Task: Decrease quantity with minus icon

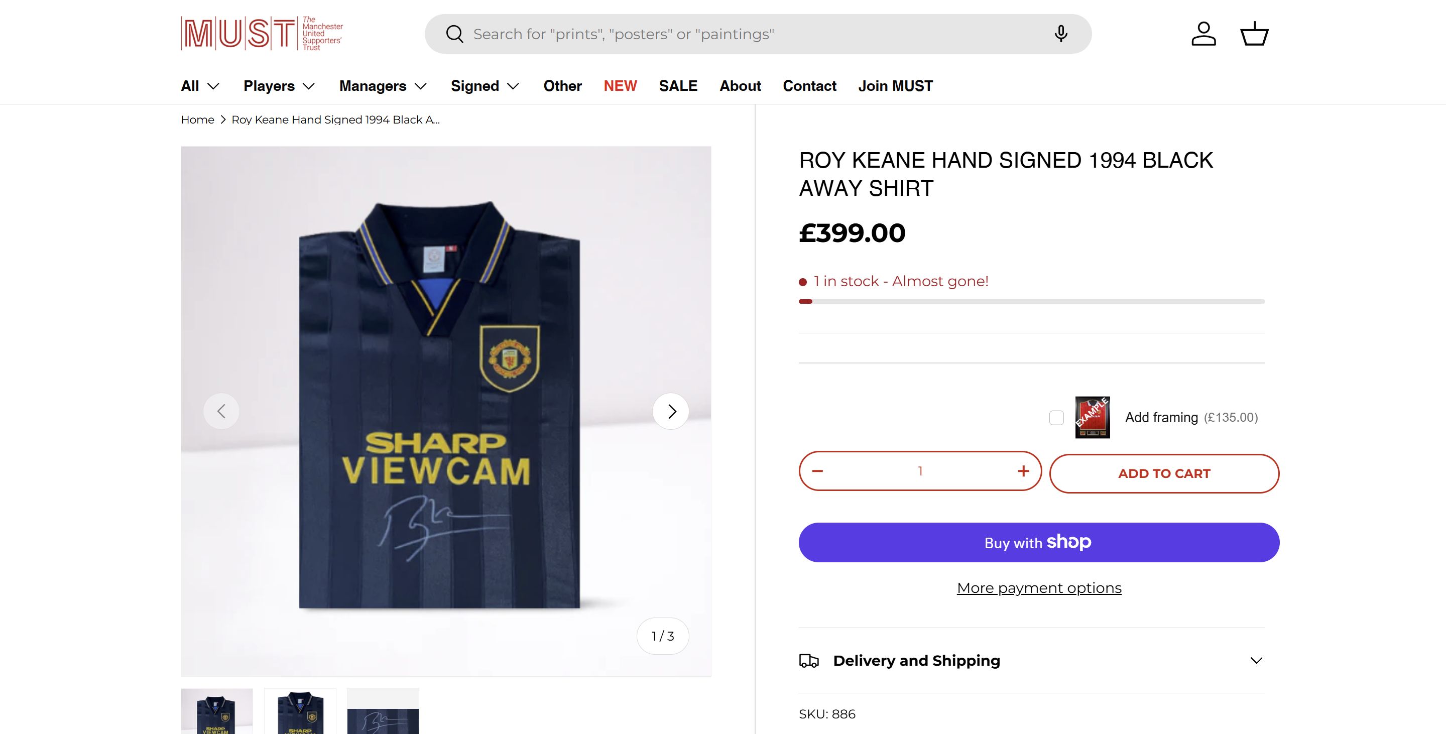Action: [x=817, y=471]
